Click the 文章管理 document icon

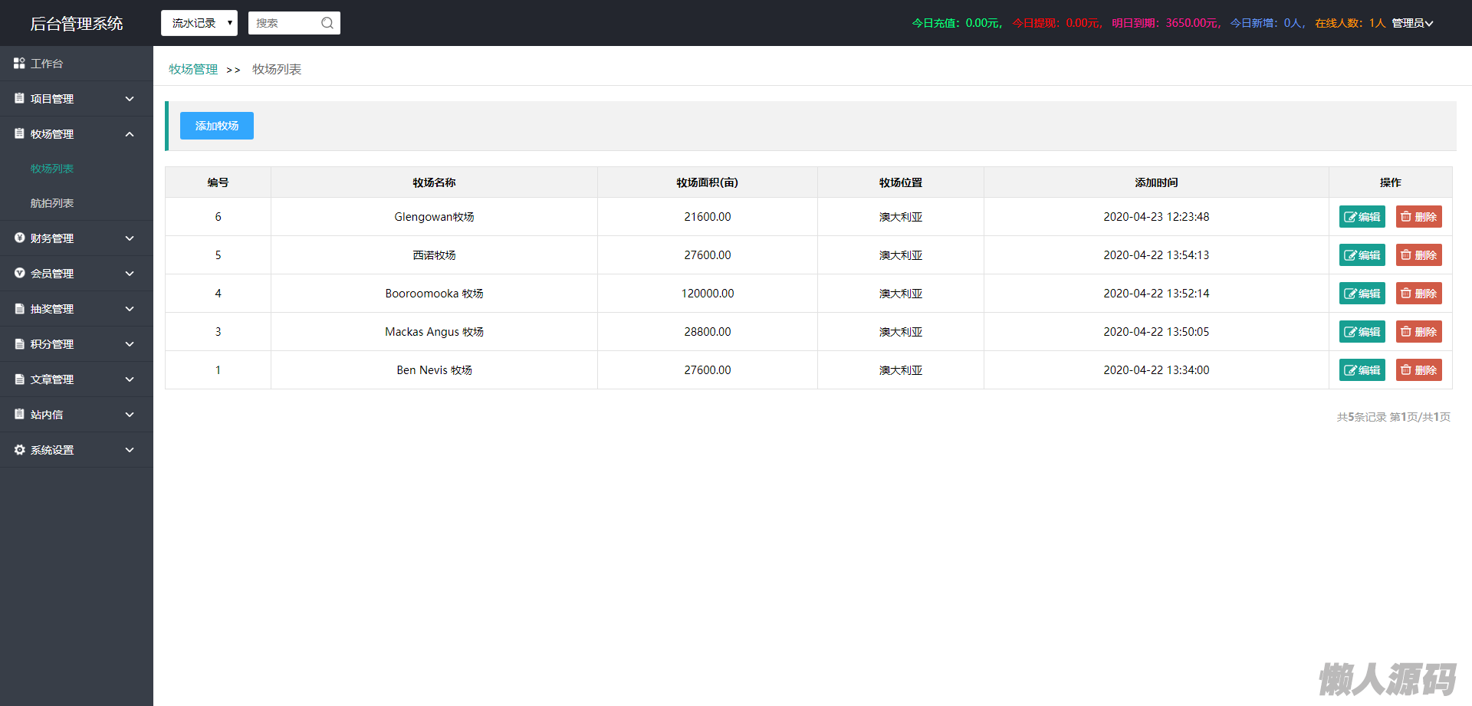(x=19, y=379)
